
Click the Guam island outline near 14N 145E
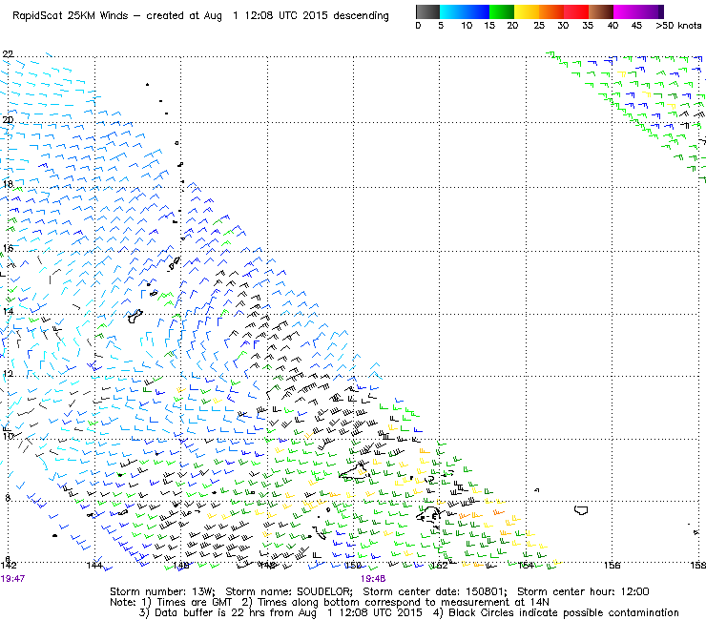(135, 316)
